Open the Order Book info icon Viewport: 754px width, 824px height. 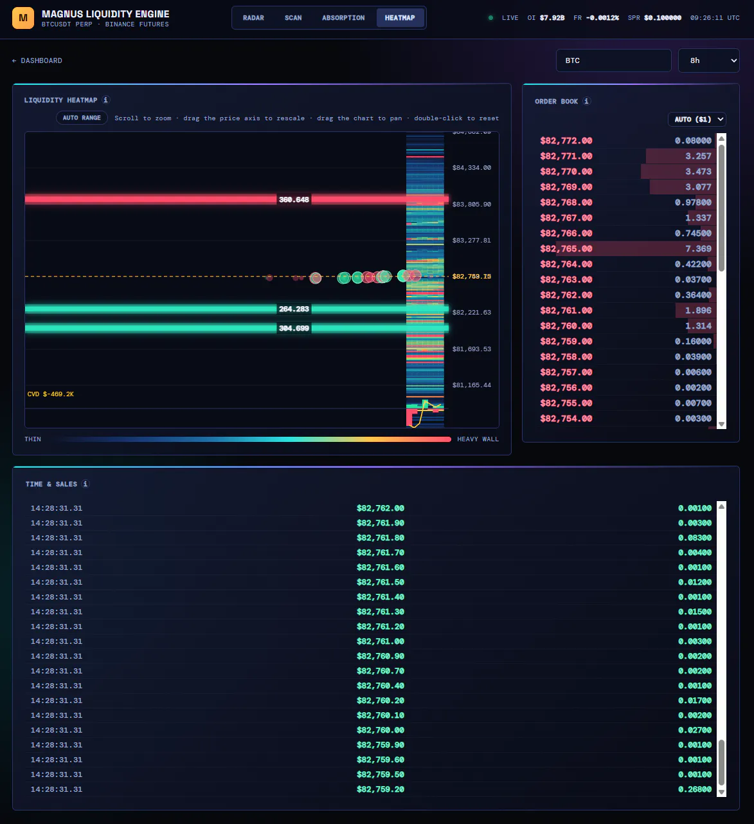(586, 101)
